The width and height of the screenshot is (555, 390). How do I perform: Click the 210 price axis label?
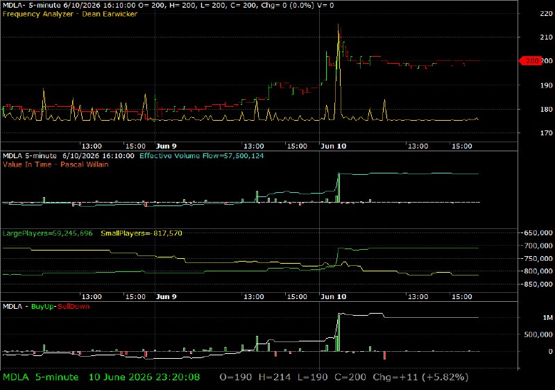click(x=546, y=37)
